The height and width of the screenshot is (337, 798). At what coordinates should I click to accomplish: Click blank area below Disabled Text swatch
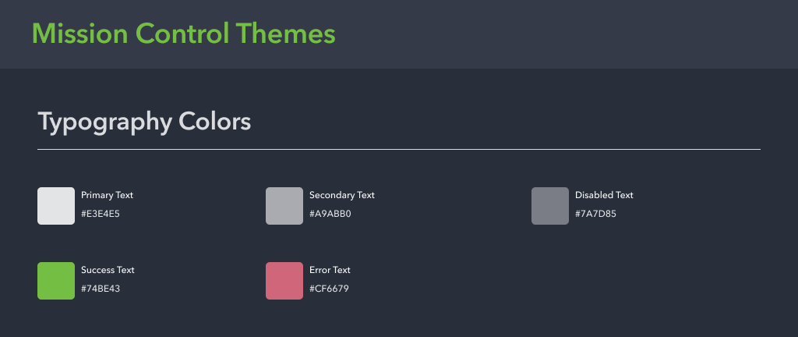click(550, 281)
